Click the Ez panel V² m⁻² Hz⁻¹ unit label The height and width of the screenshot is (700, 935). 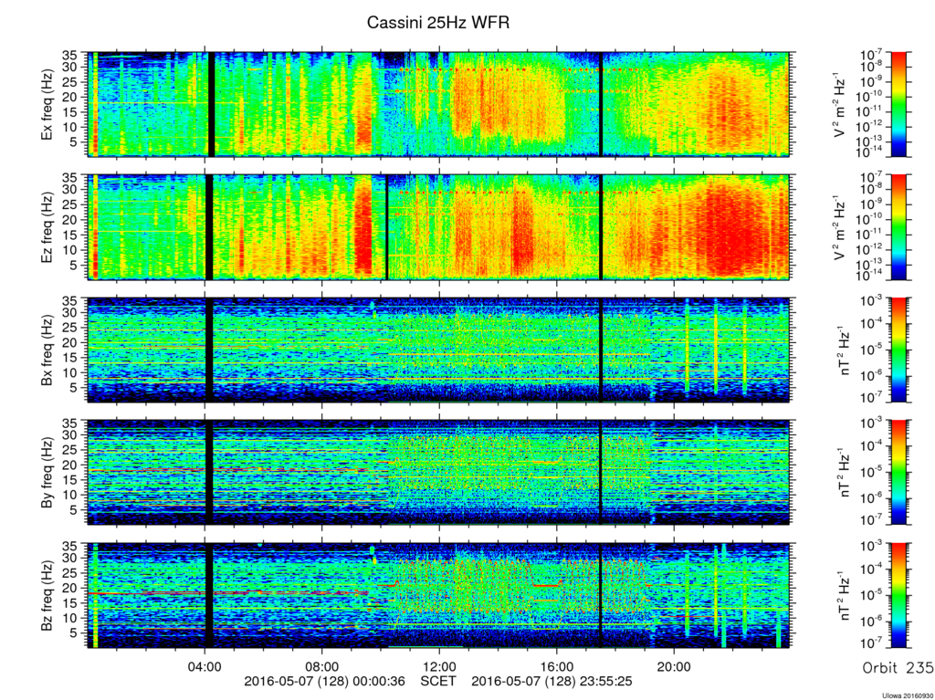click(x=840, y=227)
